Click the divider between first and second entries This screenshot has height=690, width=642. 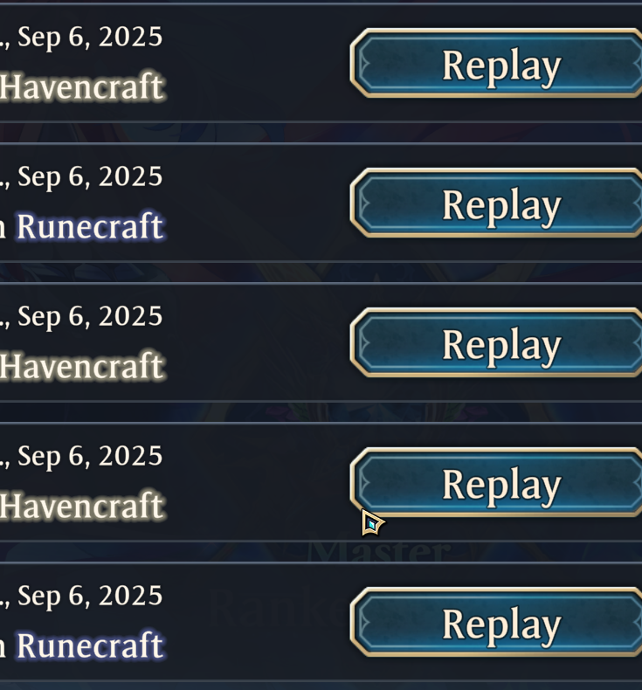(321, 133)
